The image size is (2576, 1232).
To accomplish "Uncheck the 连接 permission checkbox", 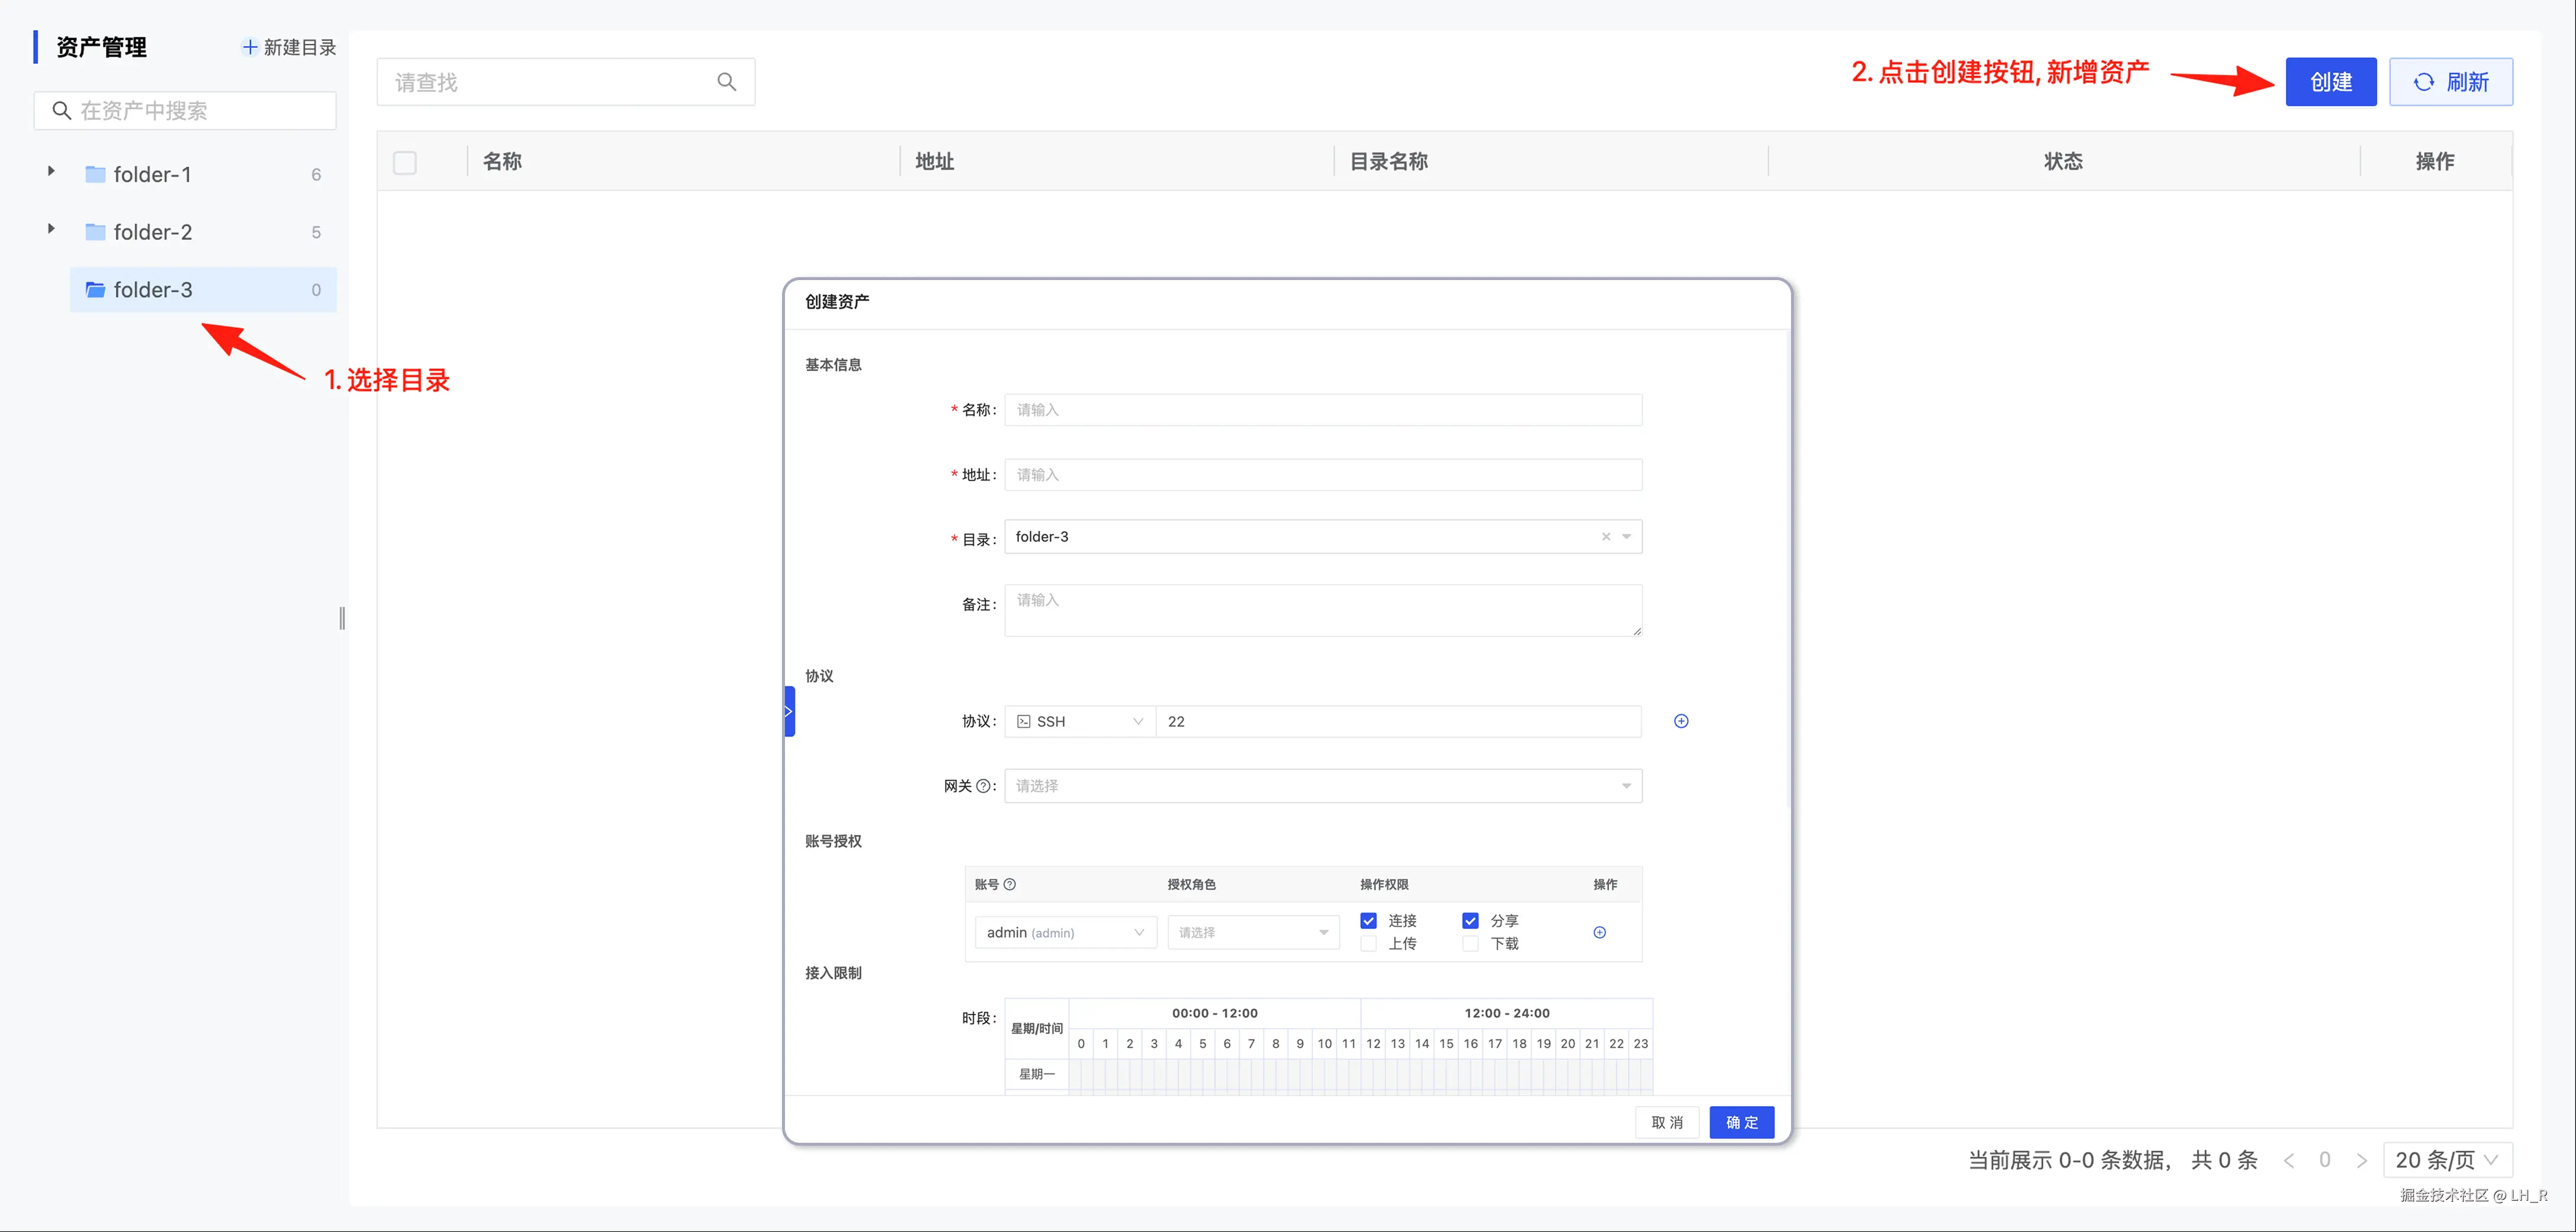I will point(1369,920).
